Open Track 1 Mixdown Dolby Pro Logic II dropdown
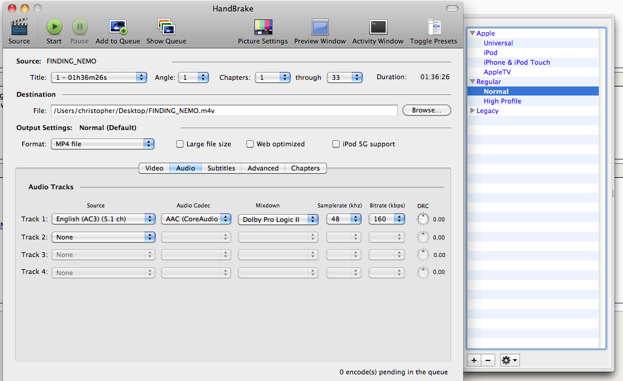The height and width of the screenshot is (381, 623). (x=278, y=220)
